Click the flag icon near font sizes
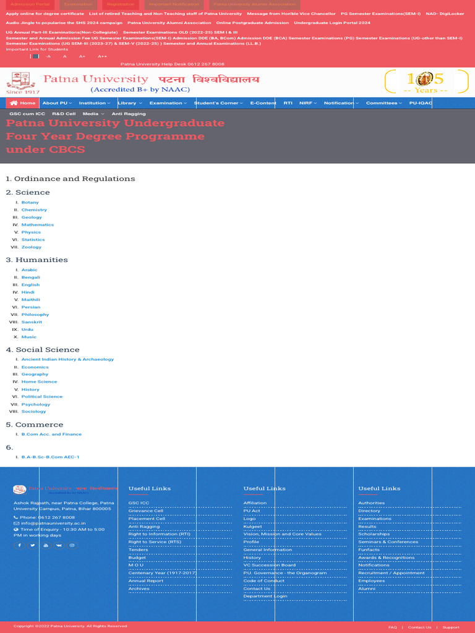475x633 pixels. click(x=35, y=56)
